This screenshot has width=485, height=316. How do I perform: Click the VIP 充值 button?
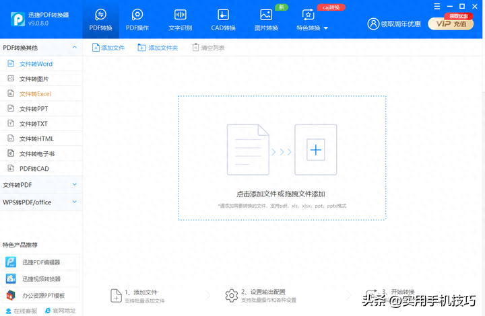451,24
